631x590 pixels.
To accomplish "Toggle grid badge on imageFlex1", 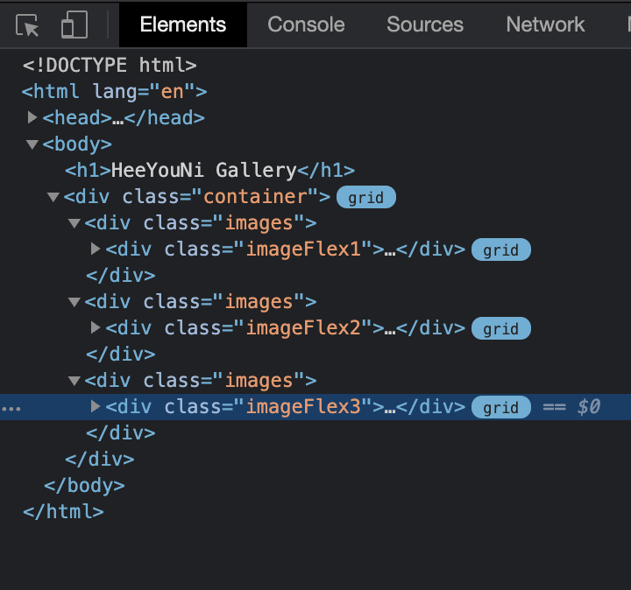I will click(501, 249).
